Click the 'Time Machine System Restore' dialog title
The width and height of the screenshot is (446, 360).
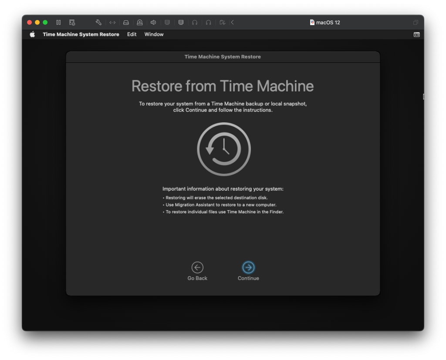223,57
